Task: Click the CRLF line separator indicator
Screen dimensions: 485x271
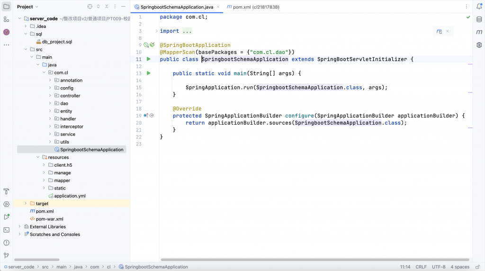Action: (x=421, y=267)
